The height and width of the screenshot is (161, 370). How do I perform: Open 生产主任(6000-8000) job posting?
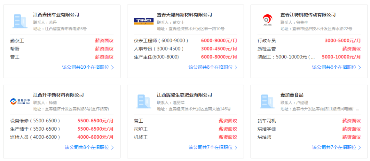(x=157, y=57)
